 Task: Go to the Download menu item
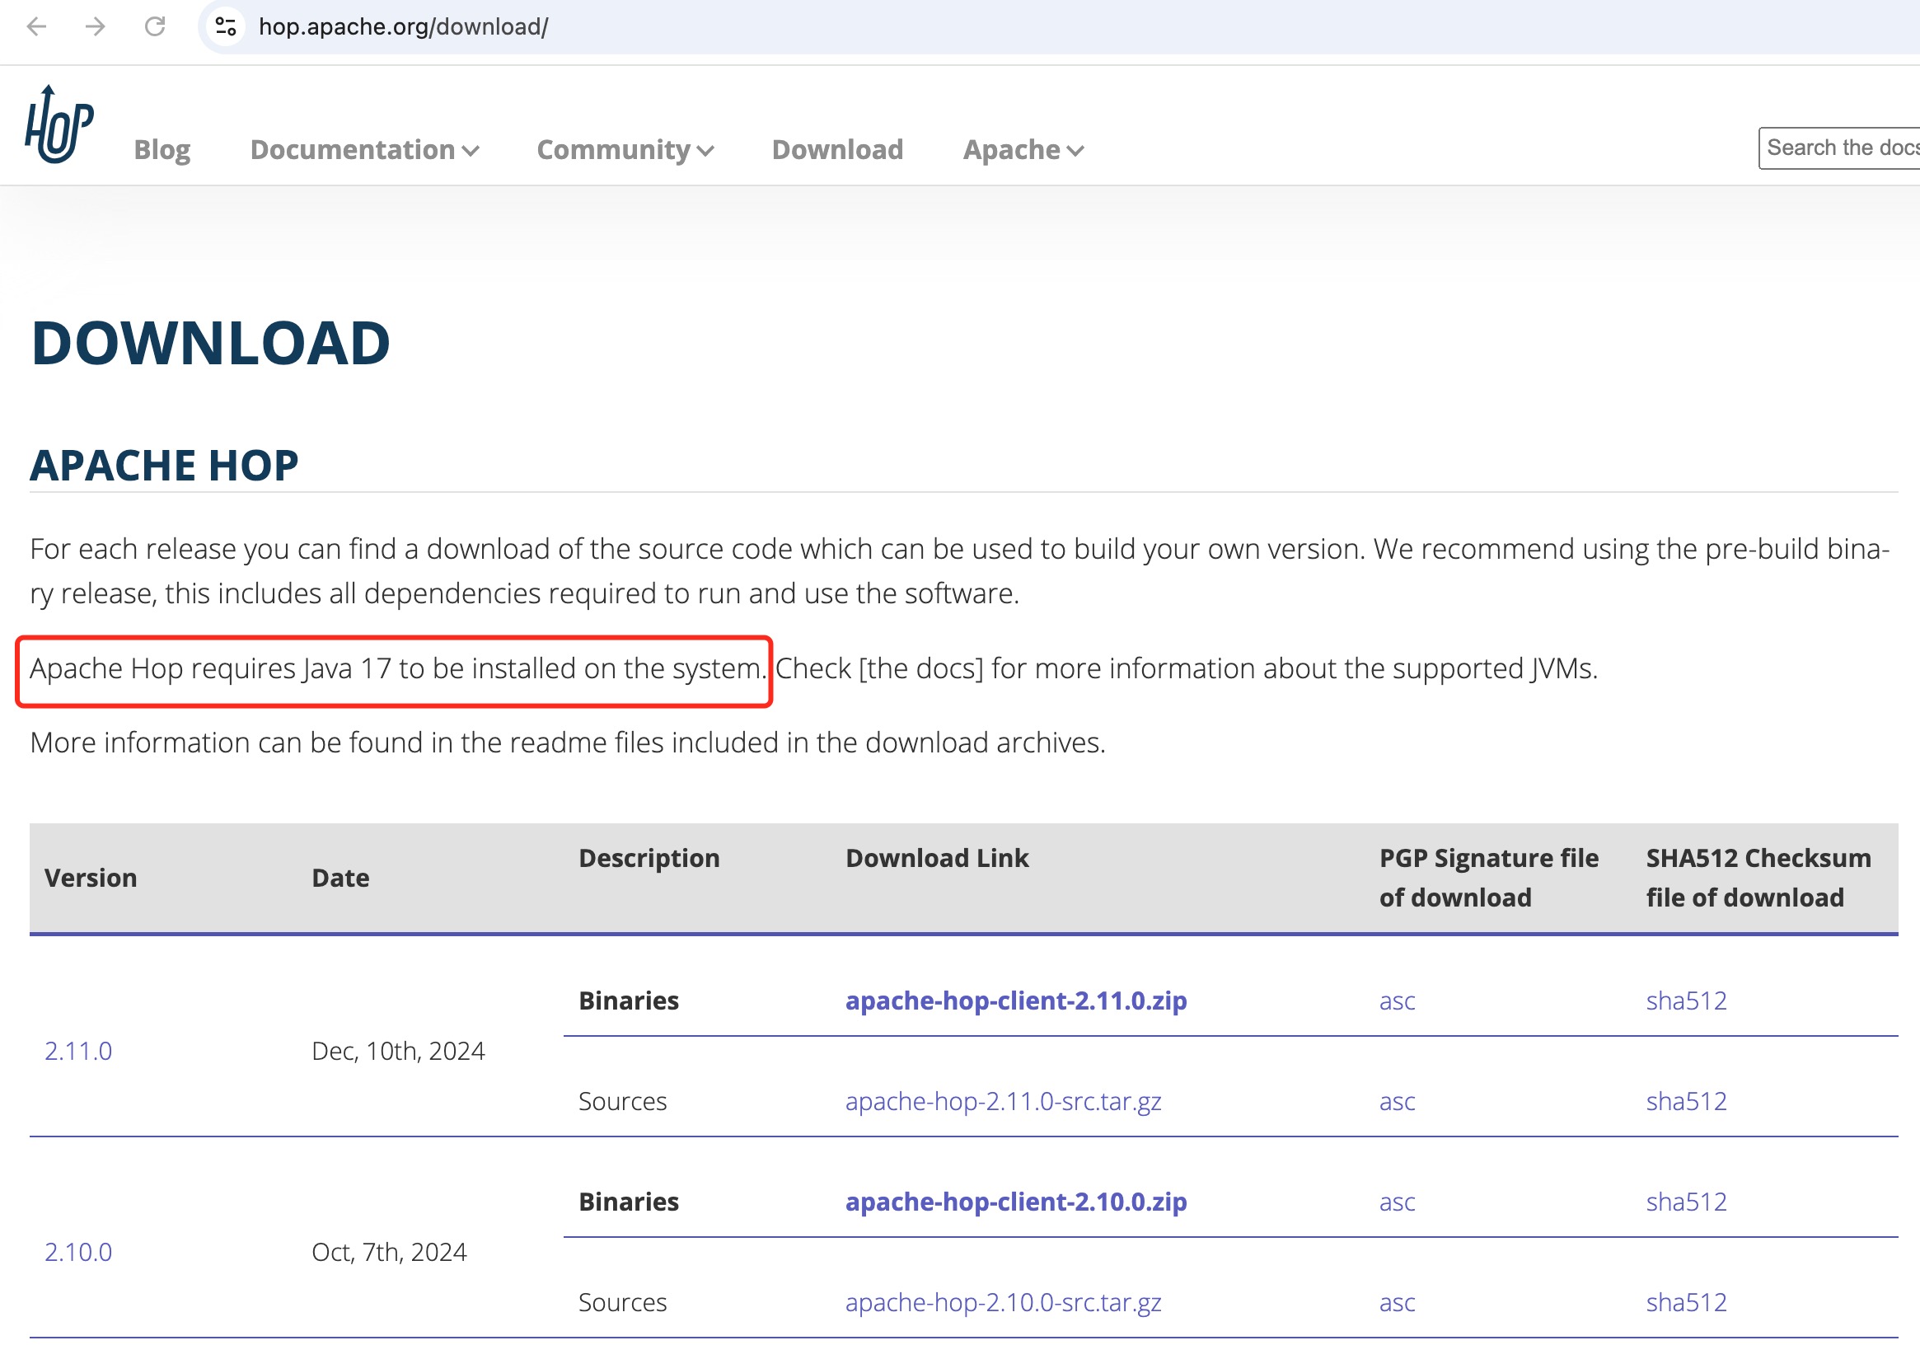point(837,150)
